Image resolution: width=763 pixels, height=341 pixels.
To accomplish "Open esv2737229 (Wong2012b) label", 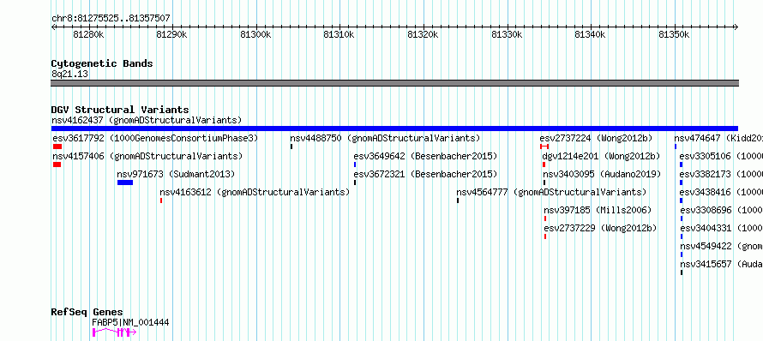I will [x=600, y=228].
